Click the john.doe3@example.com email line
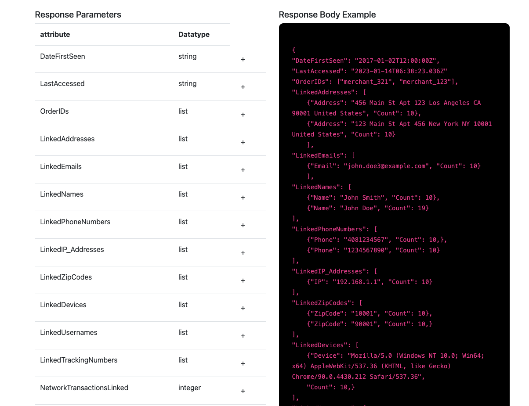 [x=394, y=166]
